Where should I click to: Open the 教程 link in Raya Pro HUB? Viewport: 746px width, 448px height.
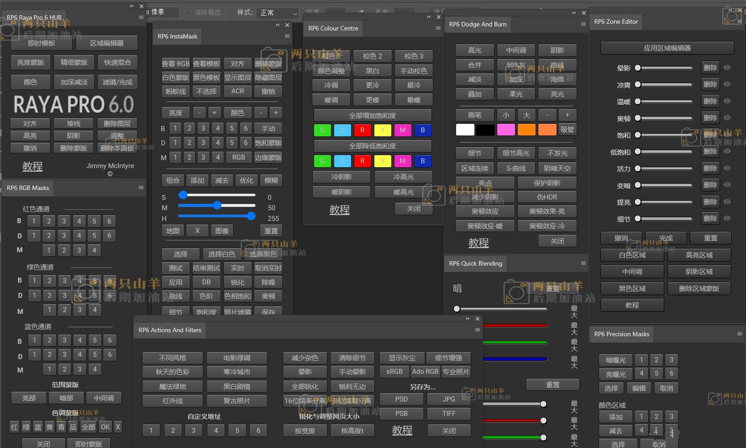click(33, 166)
